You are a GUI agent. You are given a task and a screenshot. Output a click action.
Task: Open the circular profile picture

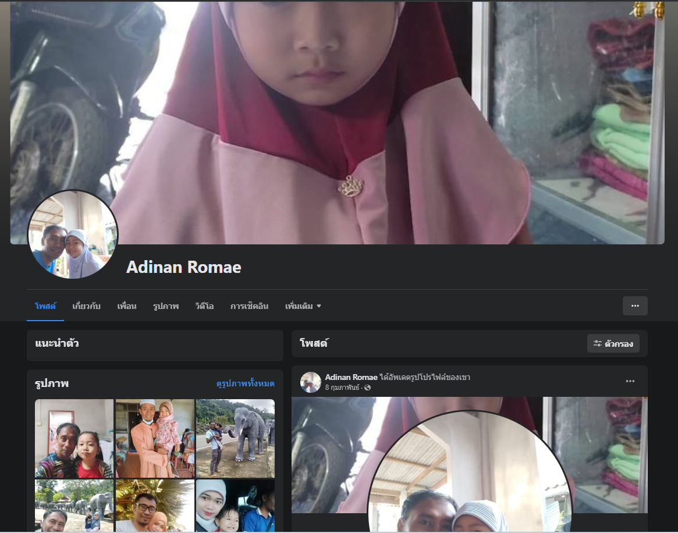coord(73,234)
